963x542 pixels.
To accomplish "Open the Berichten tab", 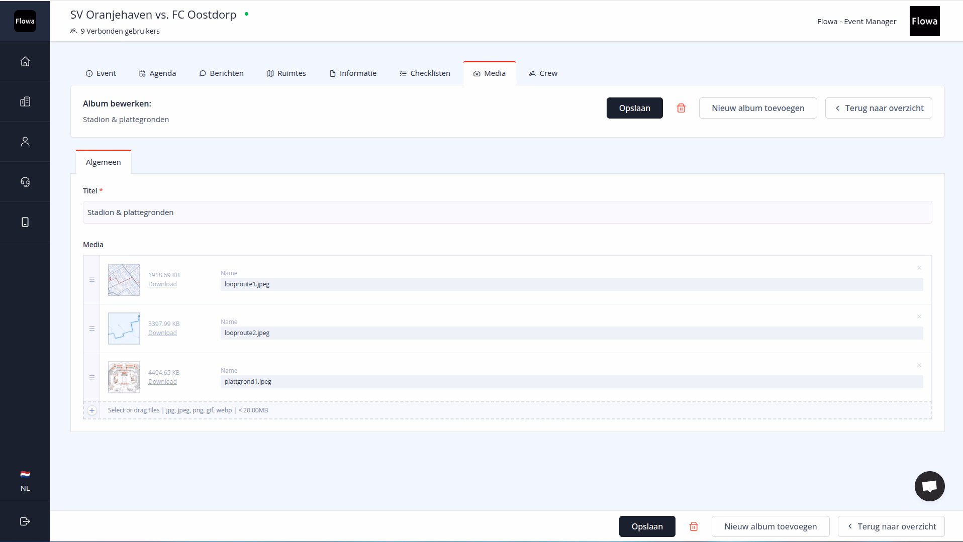I will click(x=222, y=73).
